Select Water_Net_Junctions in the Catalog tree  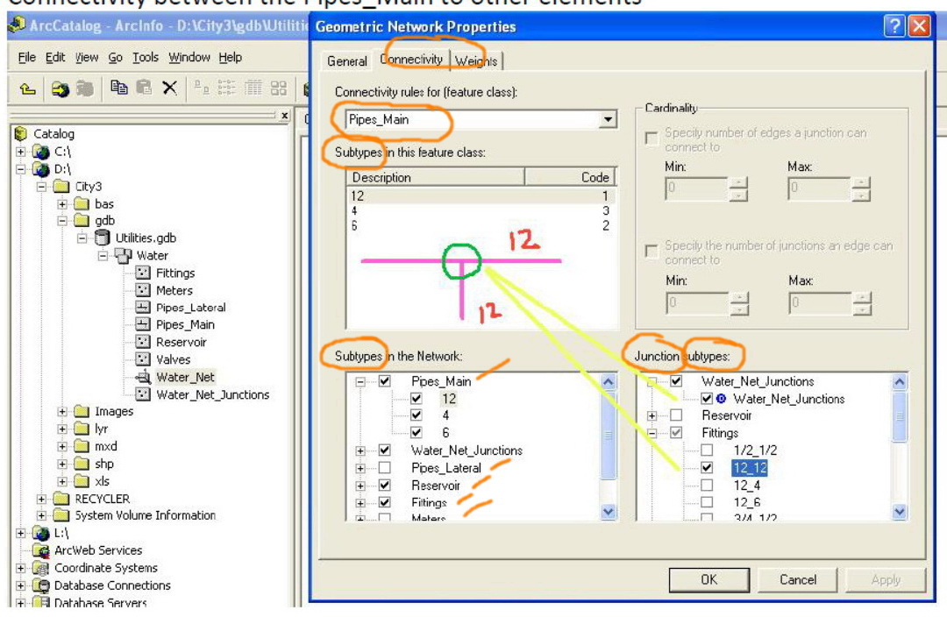(212, 394)
